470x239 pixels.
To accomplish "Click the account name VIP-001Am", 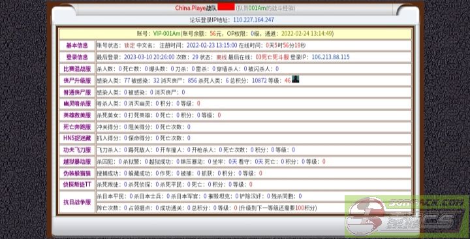I will point(166,33).
